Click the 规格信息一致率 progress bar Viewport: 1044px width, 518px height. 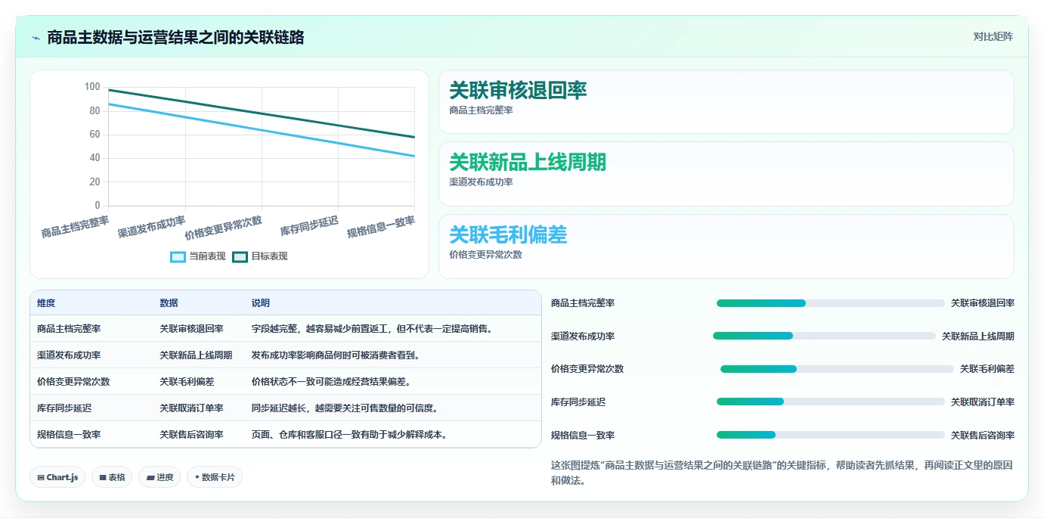pyautogui.click(x=831, y=435)
